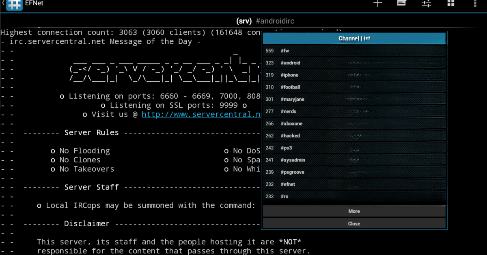This screenshot has width=487, height=255.
Task: Select the #android channel row
Action: [354, 63]
